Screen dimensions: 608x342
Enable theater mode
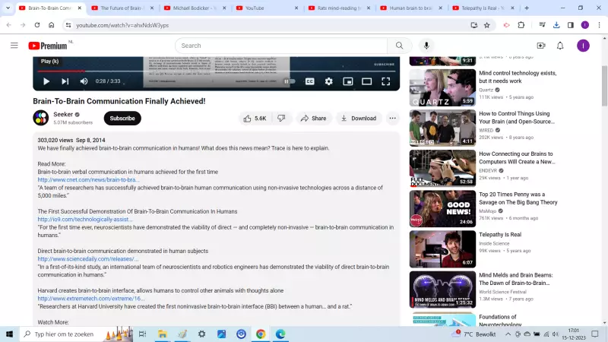pyautogui.click(x=367, y=81)
